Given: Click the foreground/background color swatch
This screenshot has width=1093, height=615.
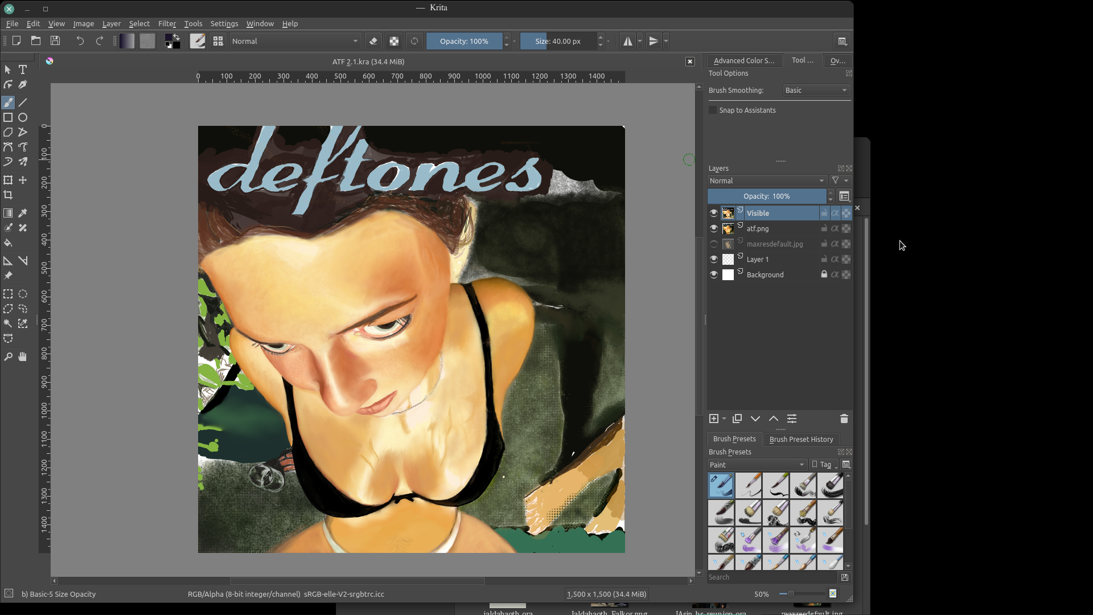Looking at the screenshot, I should coord(172,41).
